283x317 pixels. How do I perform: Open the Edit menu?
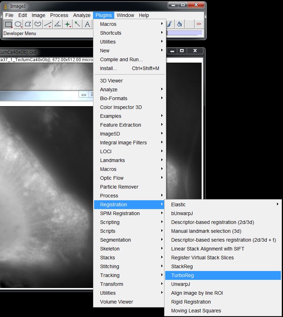pos(22,15)
